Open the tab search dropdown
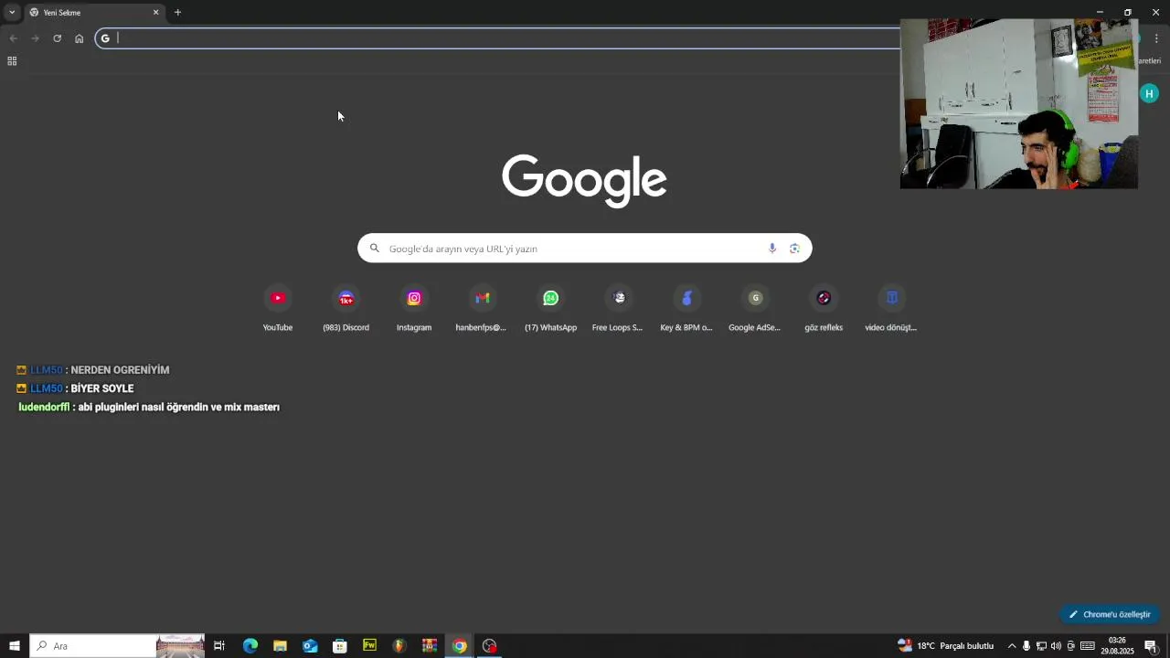 (x=12, y=13)
